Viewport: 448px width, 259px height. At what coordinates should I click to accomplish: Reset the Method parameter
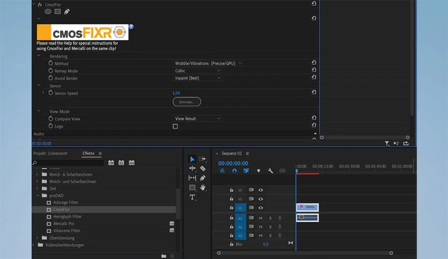click(313, 63)
